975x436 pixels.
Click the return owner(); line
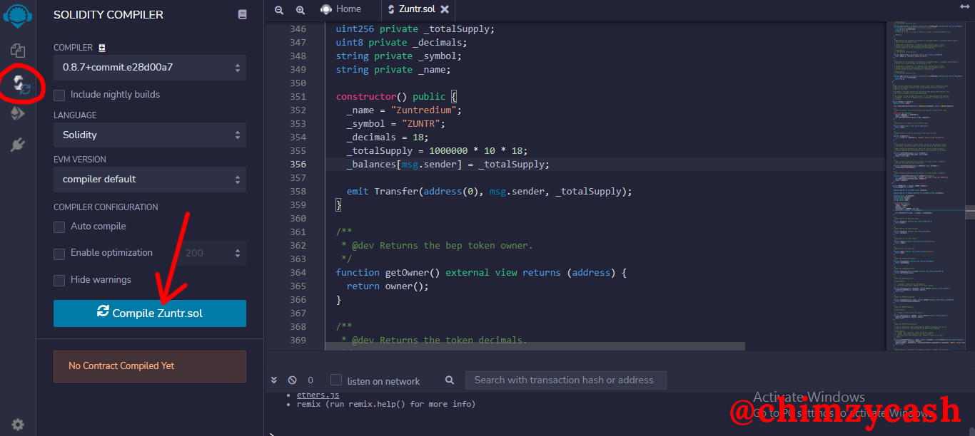pos(388,286)
